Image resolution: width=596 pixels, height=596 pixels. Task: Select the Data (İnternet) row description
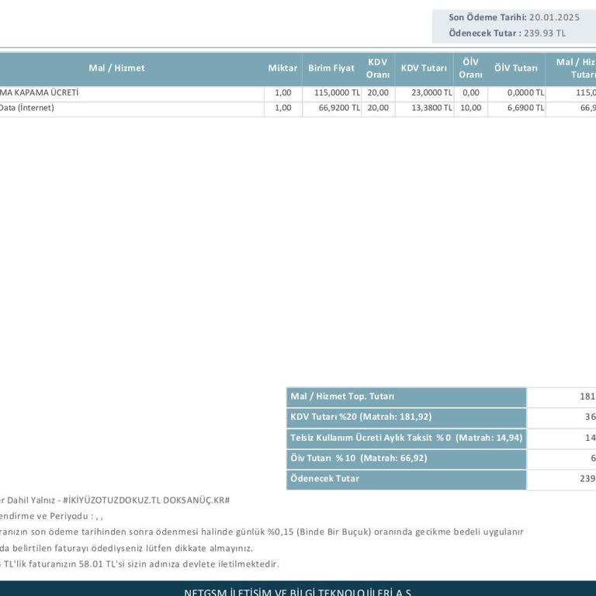27,108
